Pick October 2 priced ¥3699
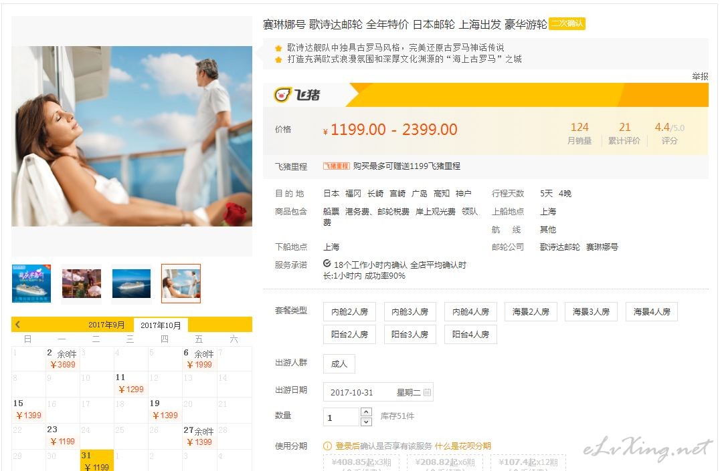This screenshot has height=471, width=720. [62, 359]
